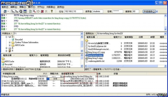Click the local tree scroll down arrow

click(82, 51)
